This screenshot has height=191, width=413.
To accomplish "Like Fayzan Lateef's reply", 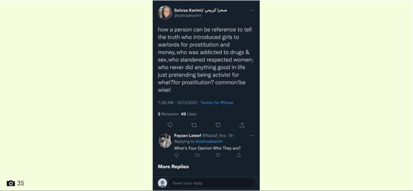I will (218, 155).
